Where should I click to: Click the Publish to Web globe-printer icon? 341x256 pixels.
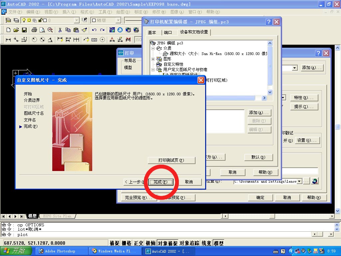point(136,30)
